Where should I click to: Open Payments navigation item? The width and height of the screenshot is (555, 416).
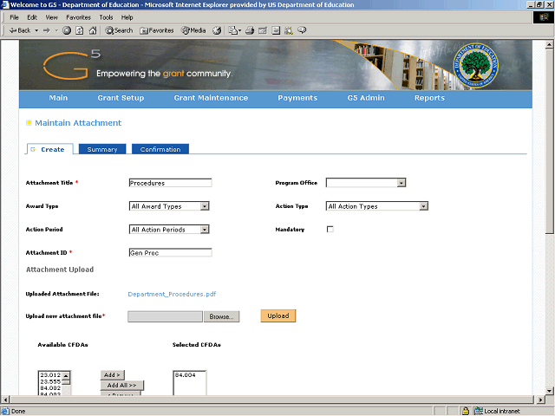tap(297, 98)
